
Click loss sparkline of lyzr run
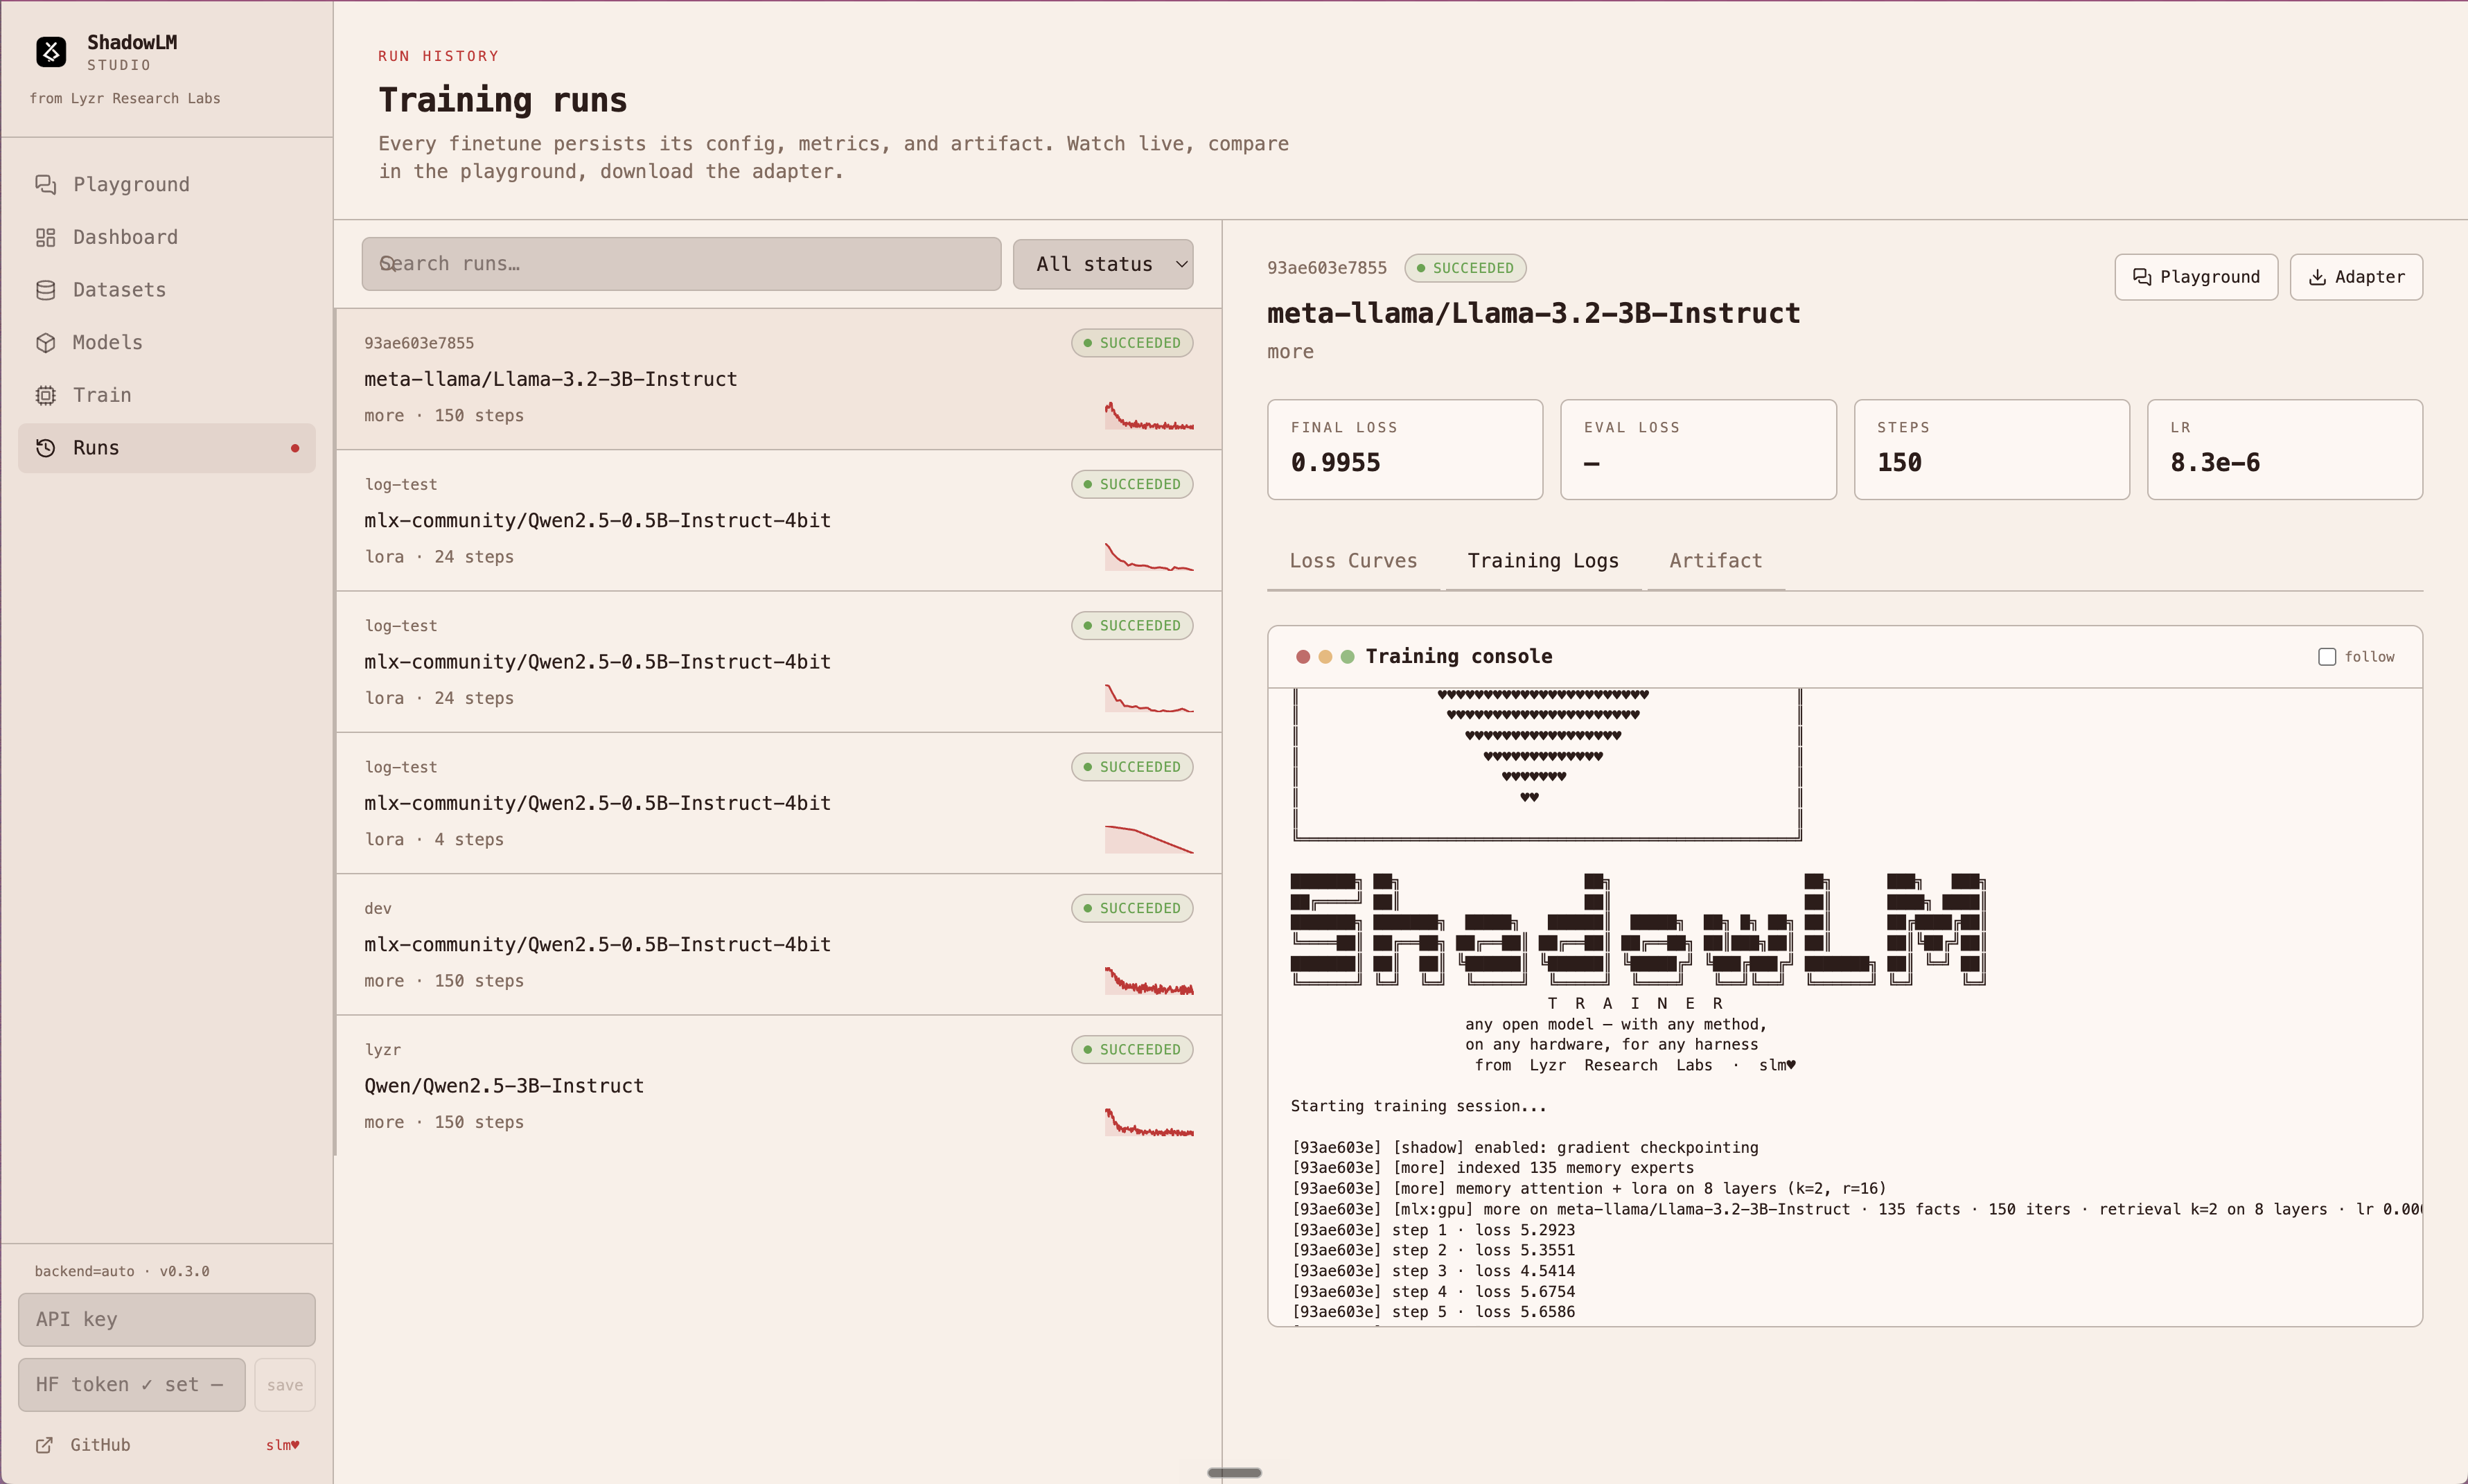coord(1149,1121)
